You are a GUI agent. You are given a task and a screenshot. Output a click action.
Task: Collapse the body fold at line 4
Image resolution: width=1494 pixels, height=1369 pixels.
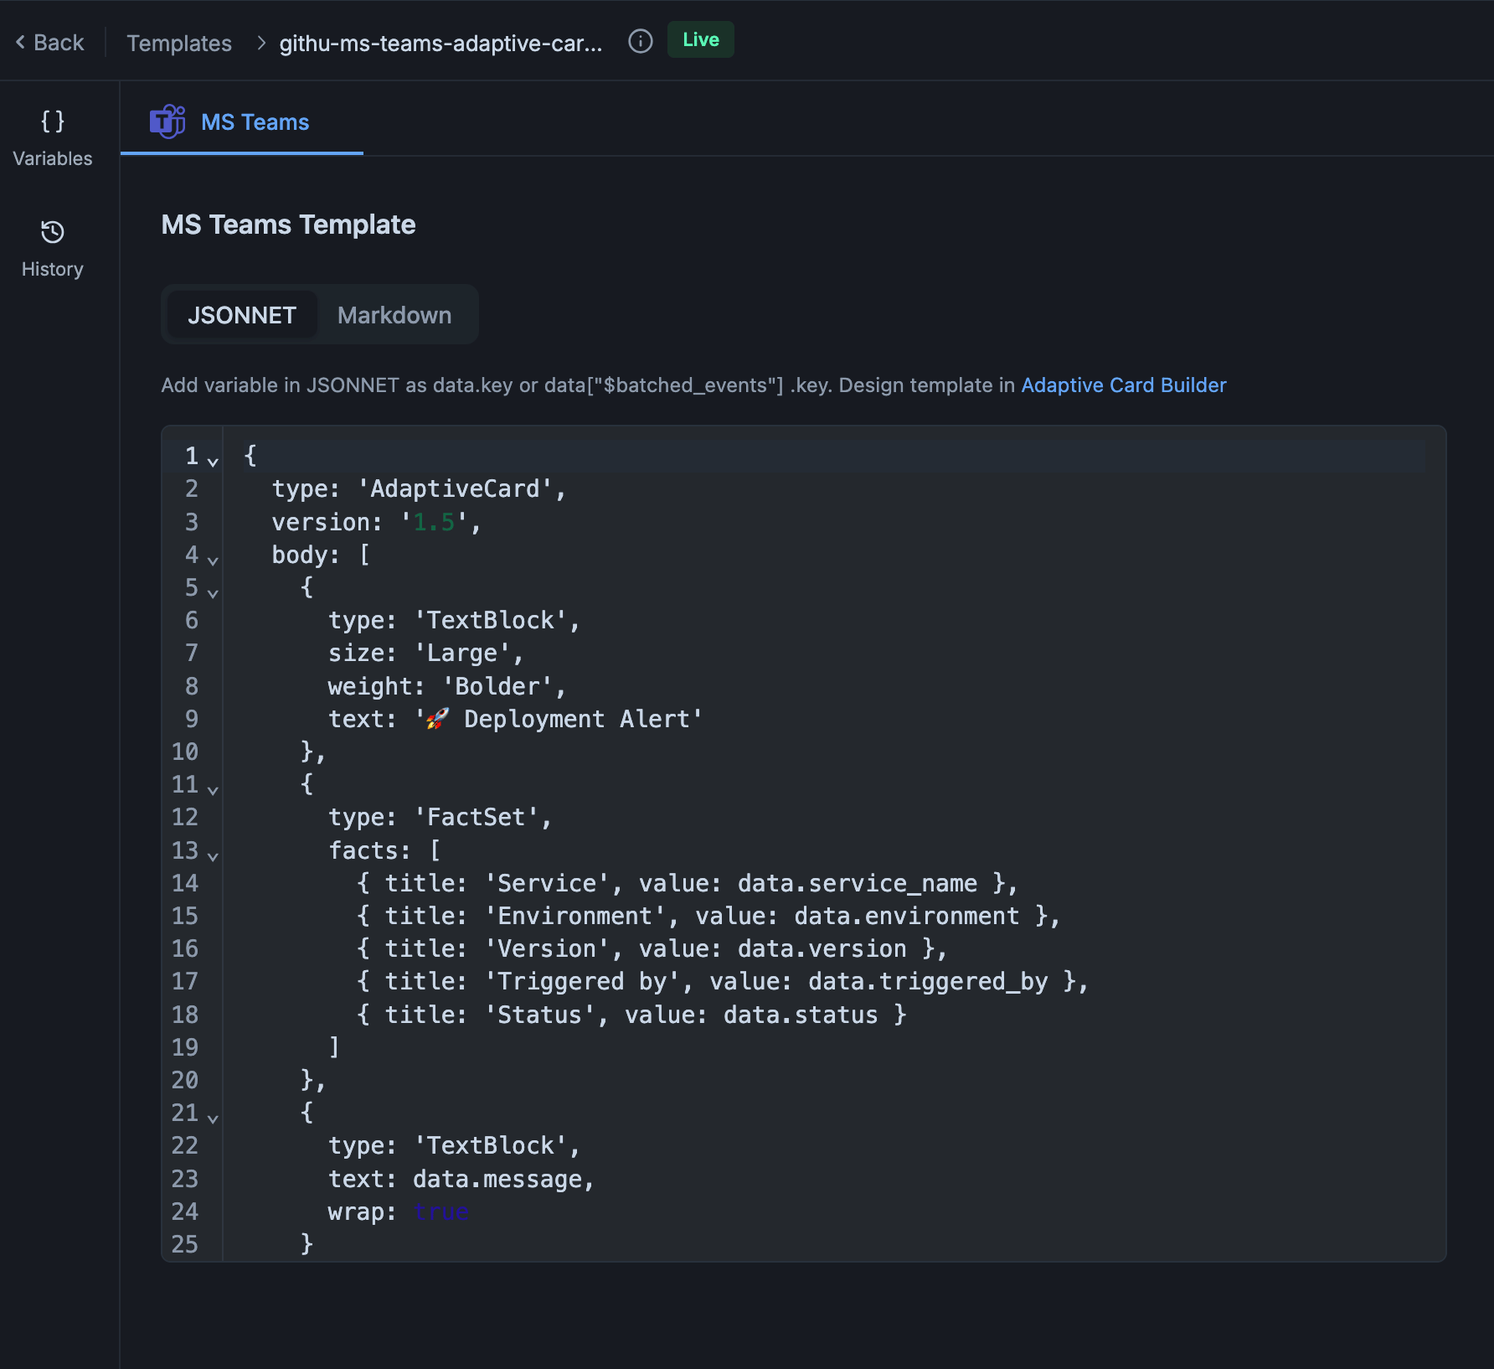pyautogui.click(x=213, y=561)
